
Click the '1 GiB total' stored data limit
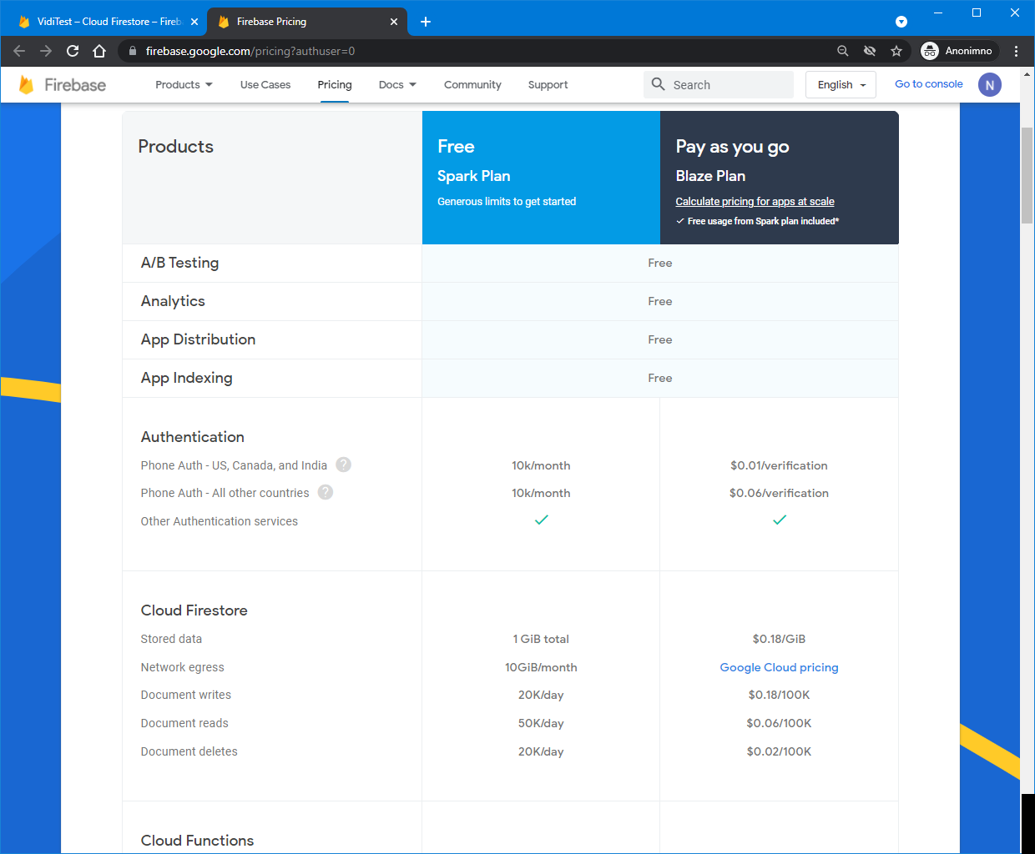pyautogui.click(x=541, y=639)
